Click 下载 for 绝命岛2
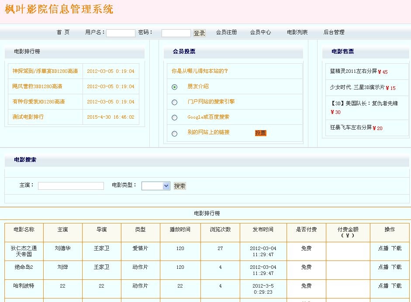Image resolution: width=411 pixels, height=302 pixels. pos(396,267)
